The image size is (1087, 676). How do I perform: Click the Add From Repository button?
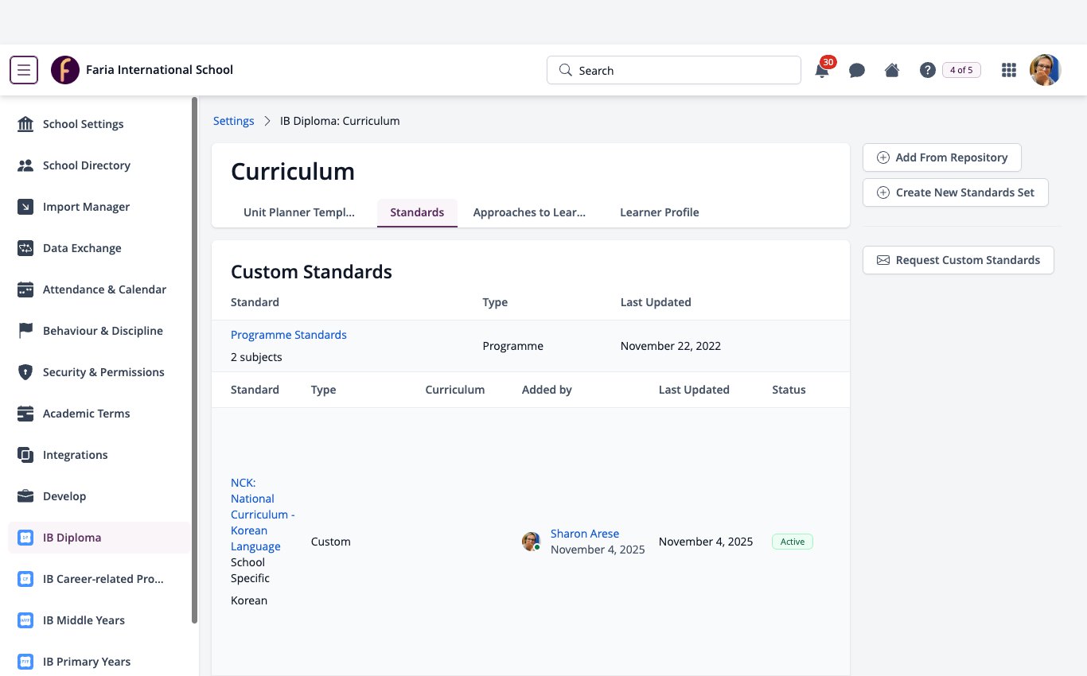pyautogui.click(x=942, y=157)
